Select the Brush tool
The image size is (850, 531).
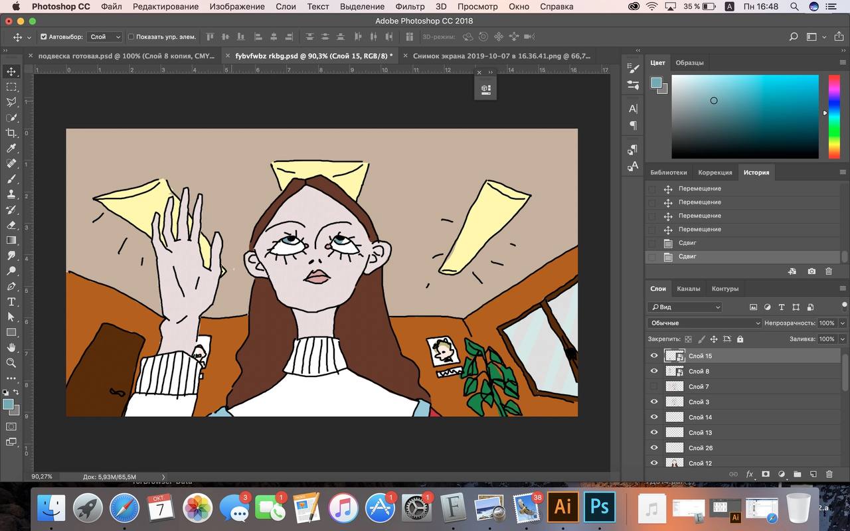tap(11, 179)
